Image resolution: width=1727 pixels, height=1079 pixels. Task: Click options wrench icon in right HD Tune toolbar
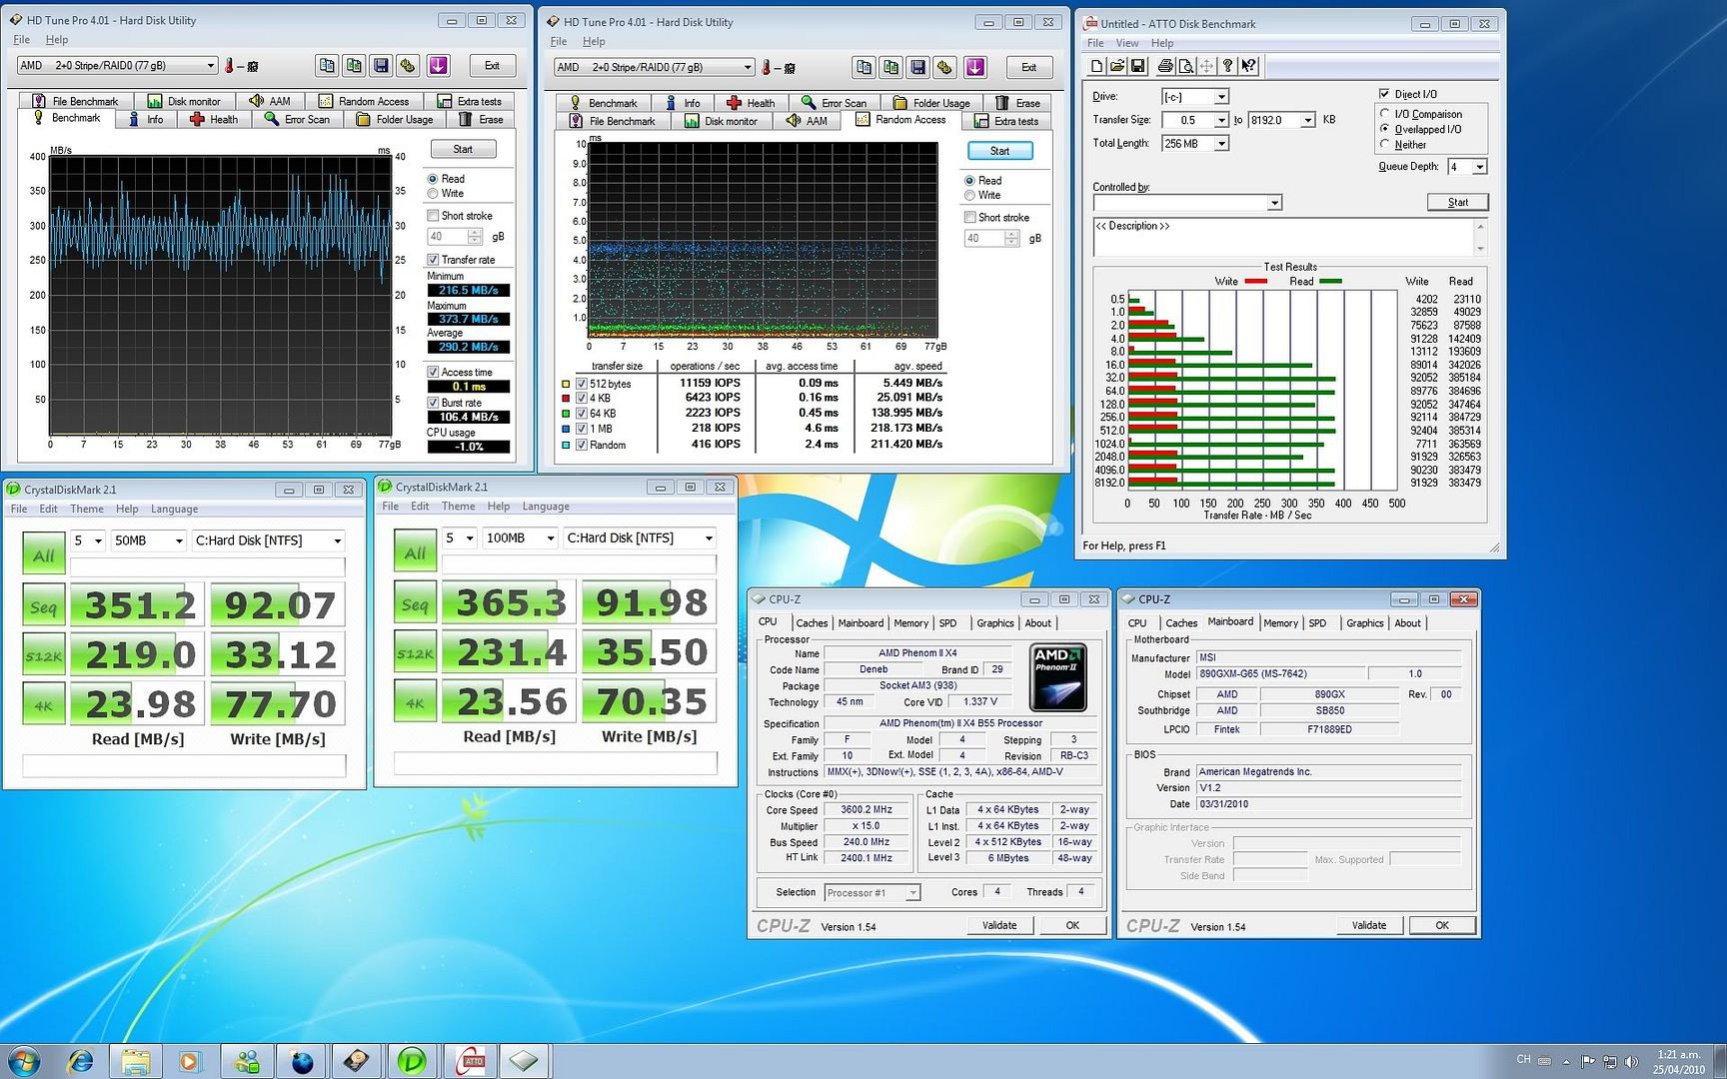pyautogui.click(x=944, y=68)
